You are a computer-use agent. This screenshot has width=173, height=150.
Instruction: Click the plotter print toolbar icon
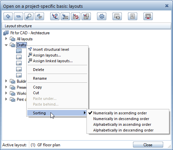click(148, 16)
